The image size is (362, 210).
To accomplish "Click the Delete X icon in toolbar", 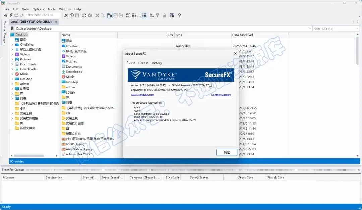I will pyautogui.click(x=97, y=15).
